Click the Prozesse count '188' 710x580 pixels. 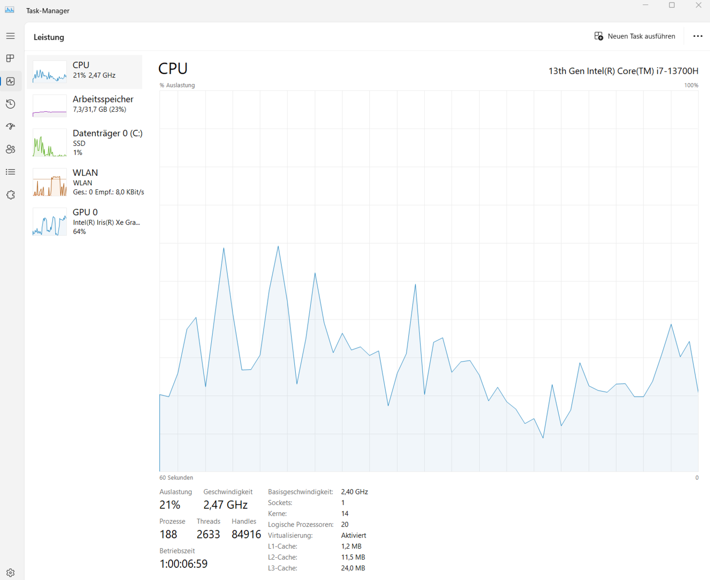168,535
